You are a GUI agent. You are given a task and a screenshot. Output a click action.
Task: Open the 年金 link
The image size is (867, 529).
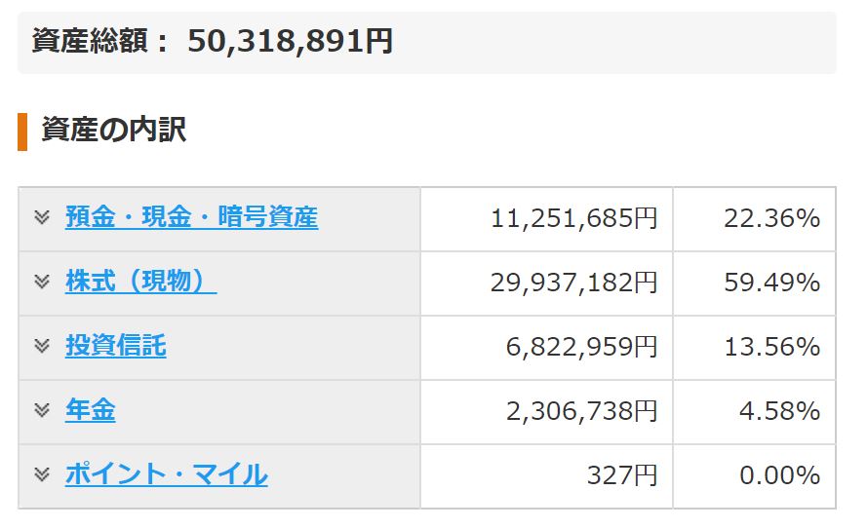90,410
